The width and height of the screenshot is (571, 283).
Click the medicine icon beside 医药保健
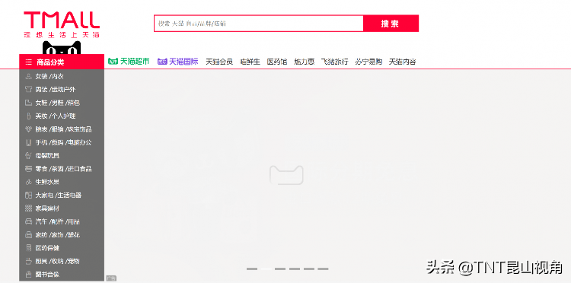point(28,248)
